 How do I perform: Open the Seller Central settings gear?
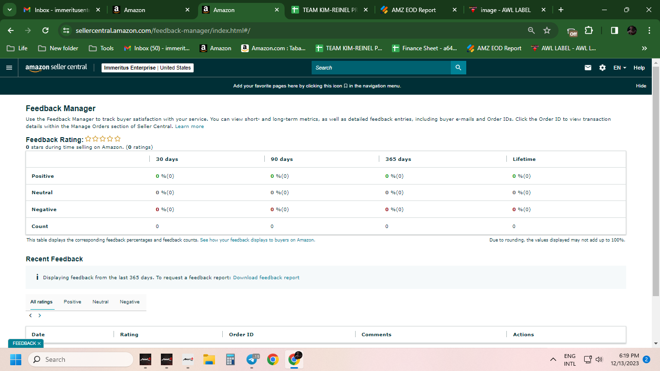click(x=603, y=68)
